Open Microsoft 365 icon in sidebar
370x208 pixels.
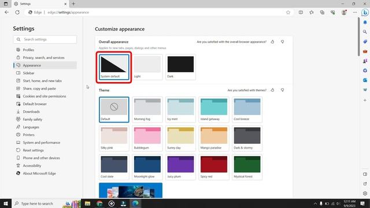[365, 70]
